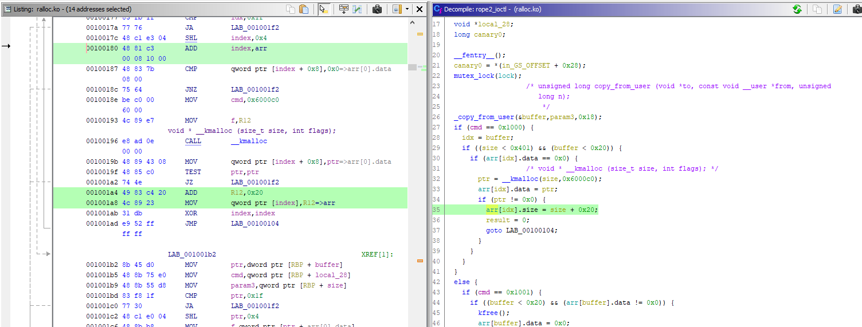Click the TEST ptr,ptr instruction
The image size is (862, 327).
point(222,172)
